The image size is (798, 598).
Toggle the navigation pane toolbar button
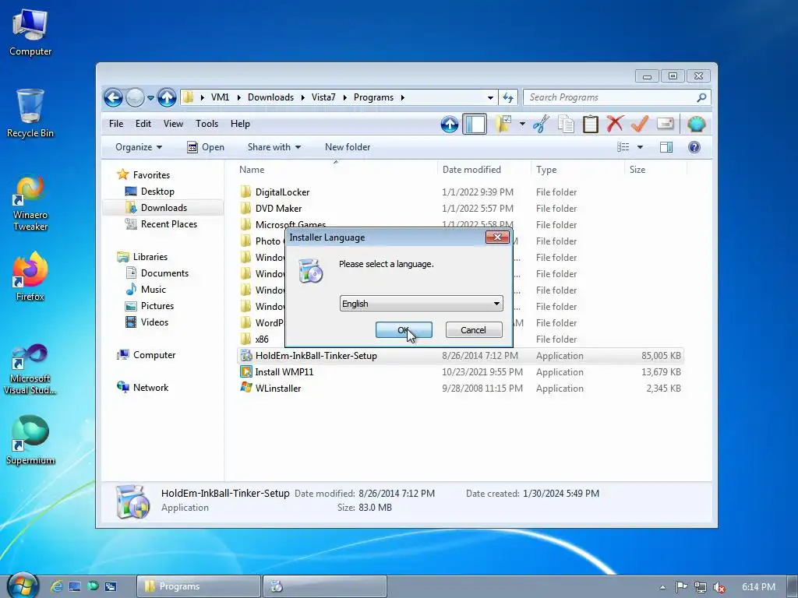coord(475,124)
